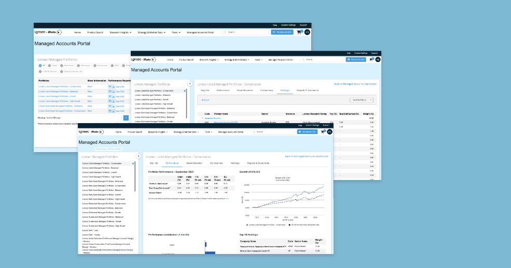
Task: Select the All filter chip
Action: [42, 66]
